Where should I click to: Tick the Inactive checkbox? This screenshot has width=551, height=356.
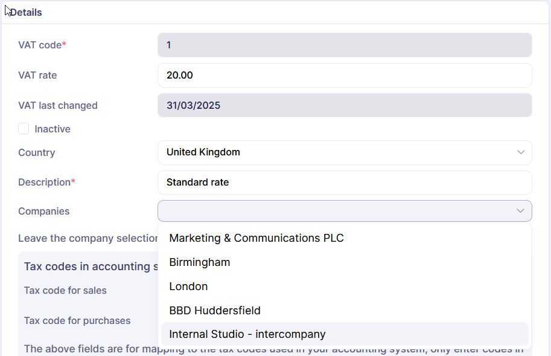tap(24, 129)
